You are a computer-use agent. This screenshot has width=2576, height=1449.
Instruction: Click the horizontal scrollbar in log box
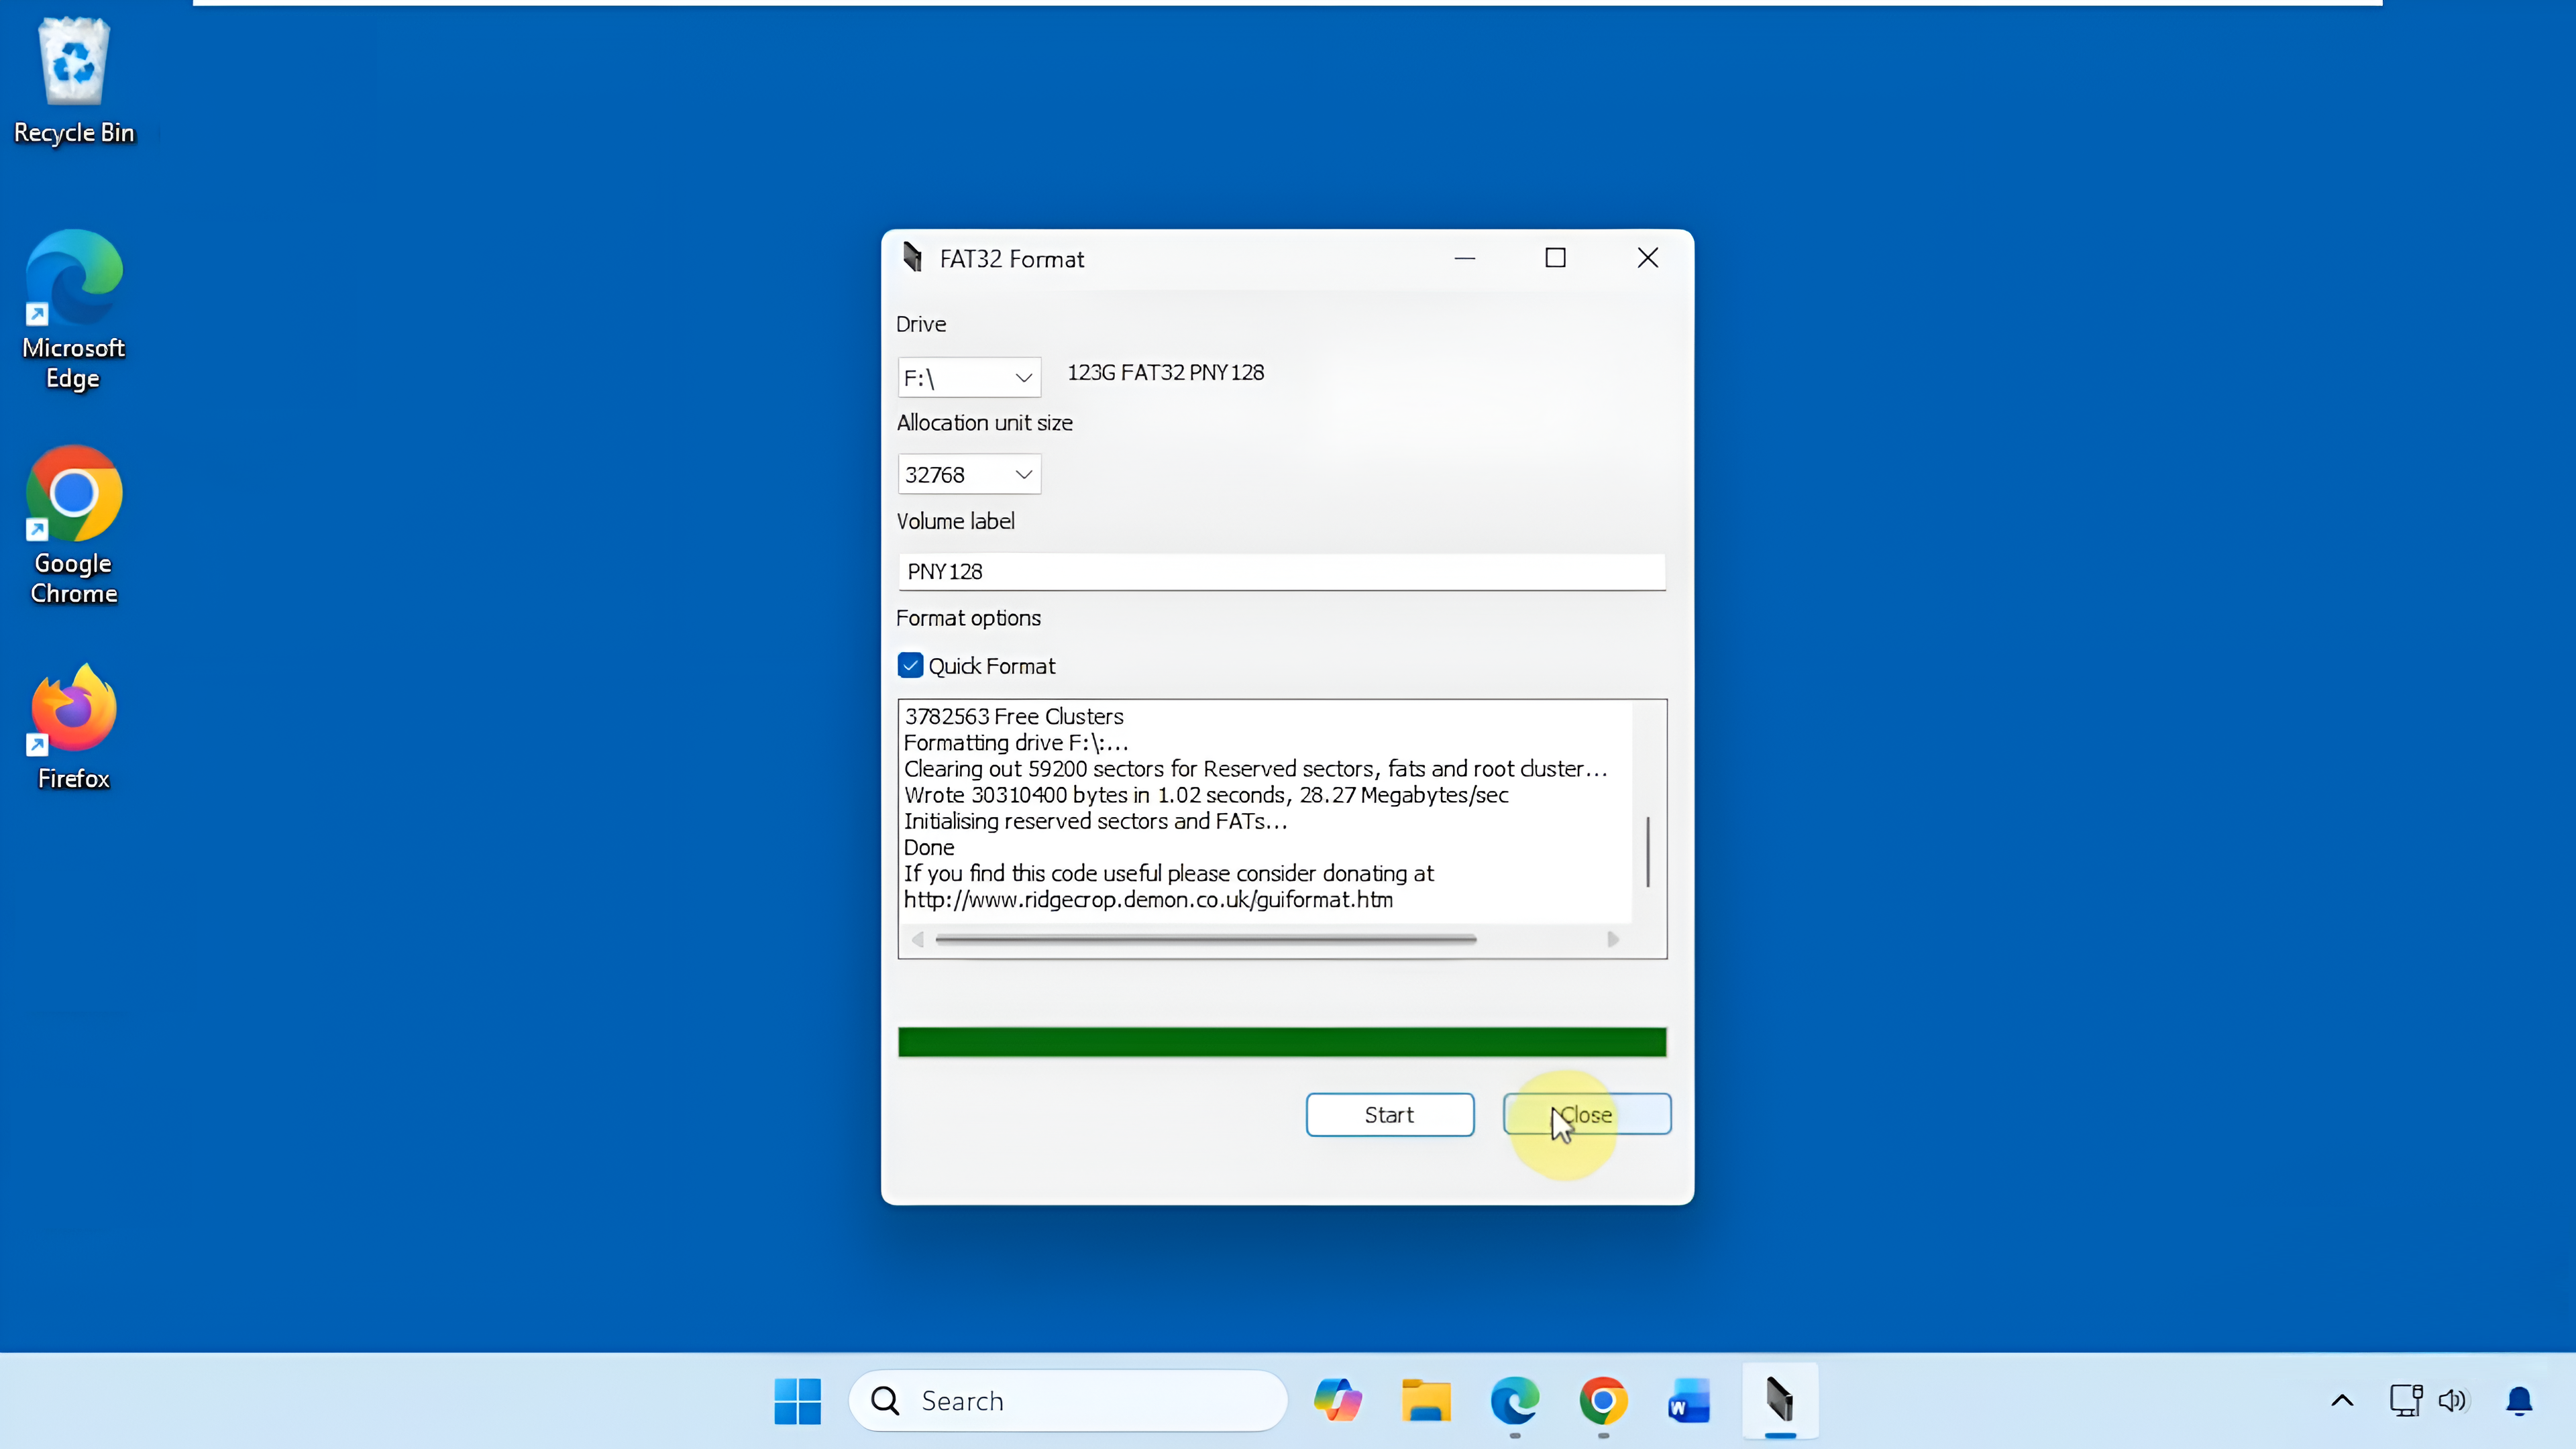1205,939
